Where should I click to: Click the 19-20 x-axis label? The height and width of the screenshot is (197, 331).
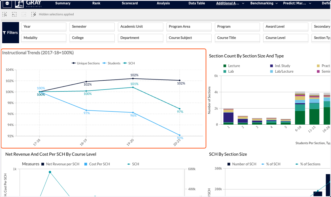click(x=130, y=142)
